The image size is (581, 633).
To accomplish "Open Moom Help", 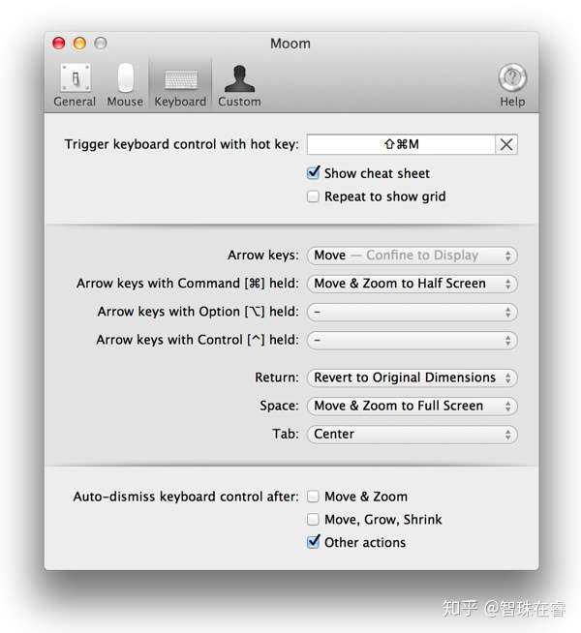I will coord(512,85).
